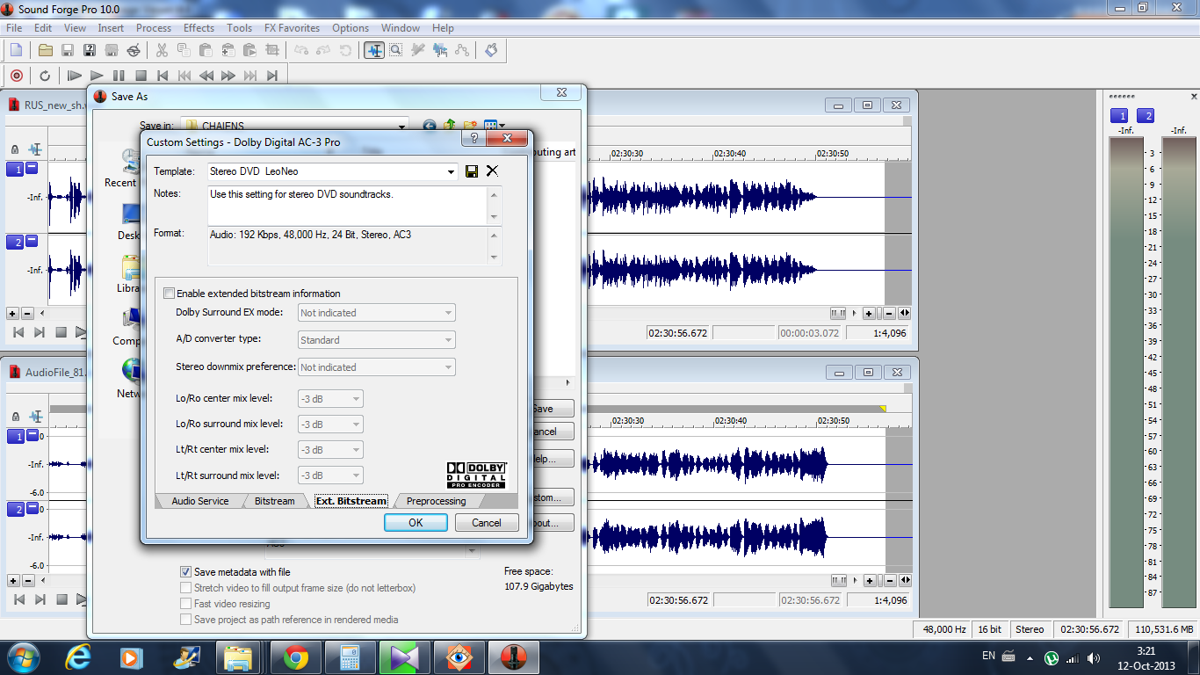Select the Pencil tool in toolbar
Image resolution: width=1200 pixels, height=675 pixels.
click(x=418, y=50)
